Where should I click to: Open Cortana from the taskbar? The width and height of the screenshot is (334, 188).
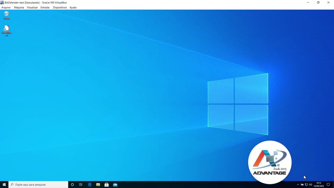72,185
